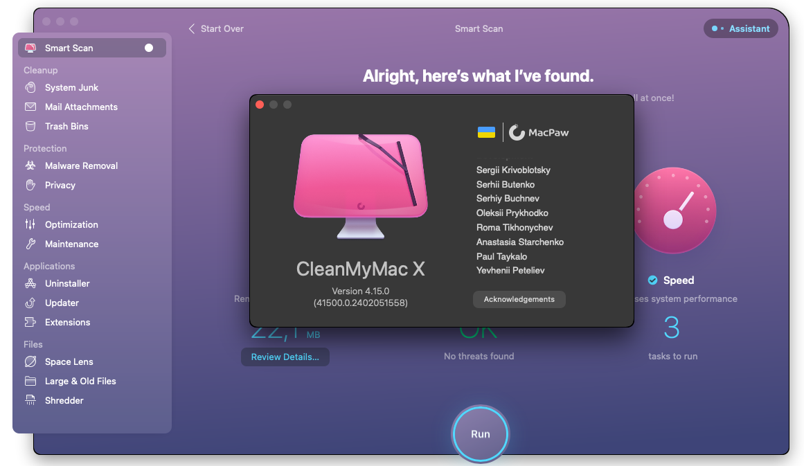Open the Updater module

pos(62,303)
